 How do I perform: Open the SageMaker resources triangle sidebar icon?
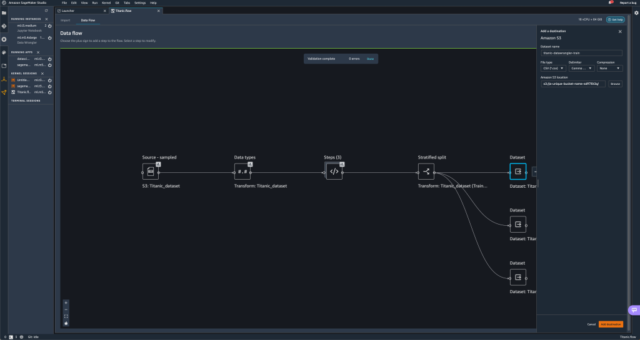4,92
